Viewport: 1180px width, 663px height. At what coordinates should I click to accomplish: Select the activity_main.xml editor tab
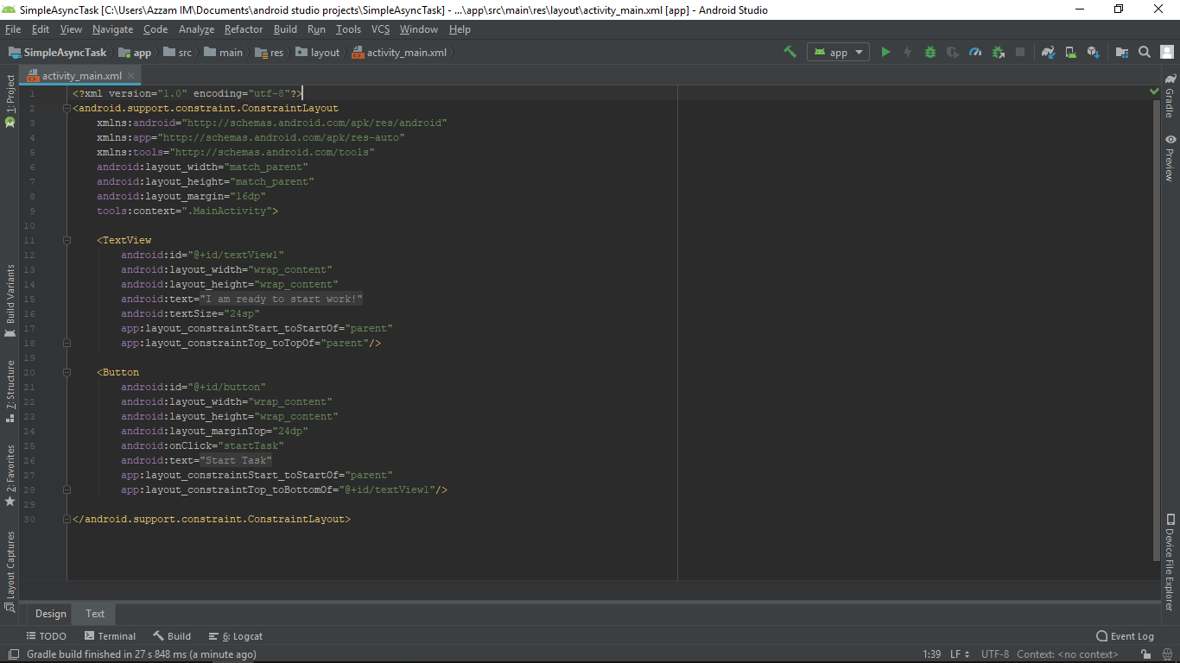[x=82, y=75]
